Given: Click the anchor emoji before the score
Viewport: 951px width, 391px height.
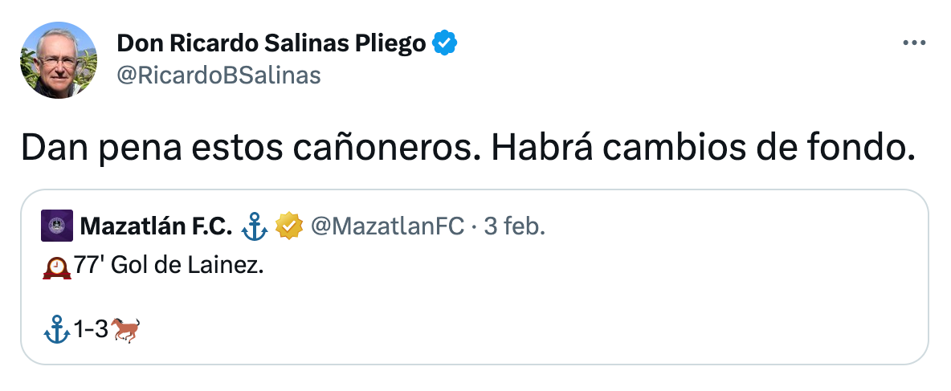Looking at the screenshot, I should [56, 329].
